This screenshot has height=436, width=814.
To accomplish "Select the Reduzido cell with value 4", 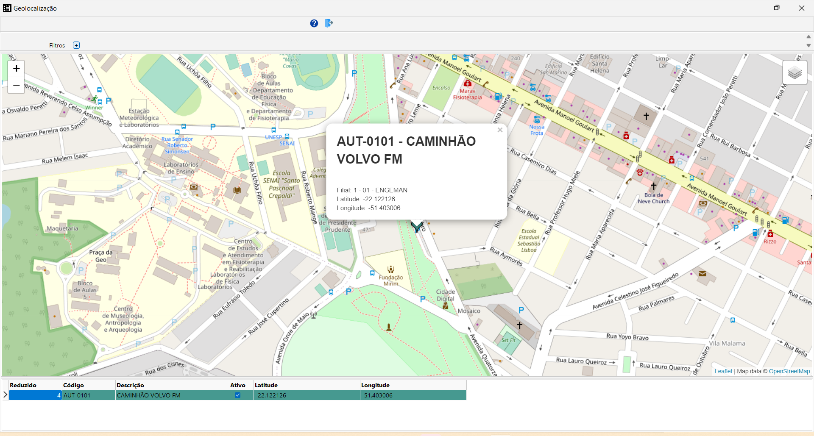I will pos(35,395).
